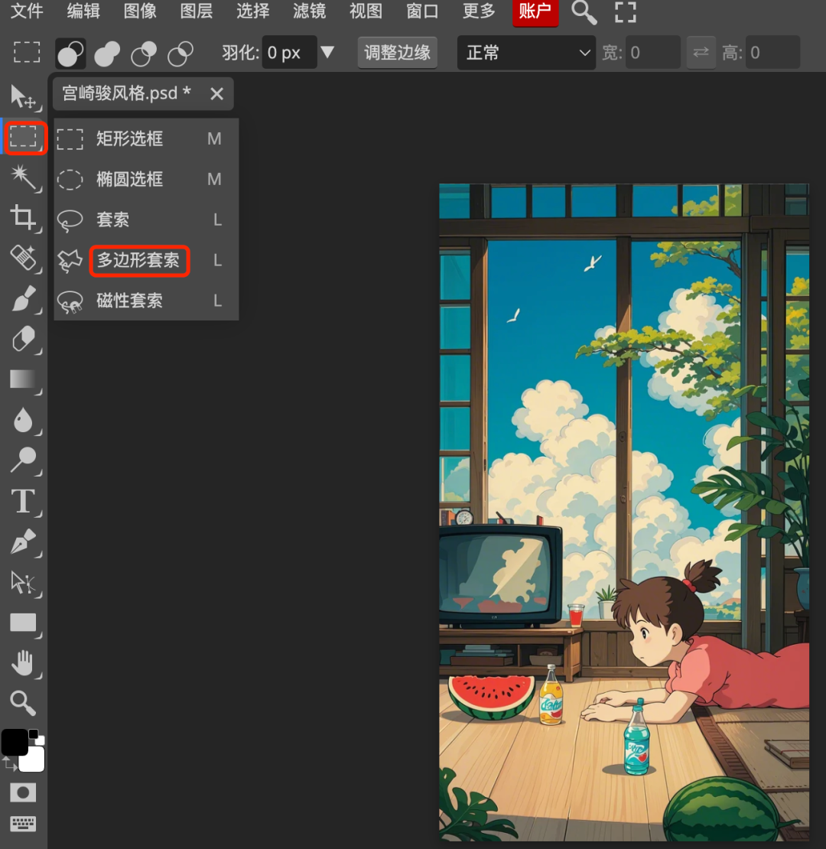Swap width and height button
The width and height of the screenshot is (826, 849).
pos(701,53)
